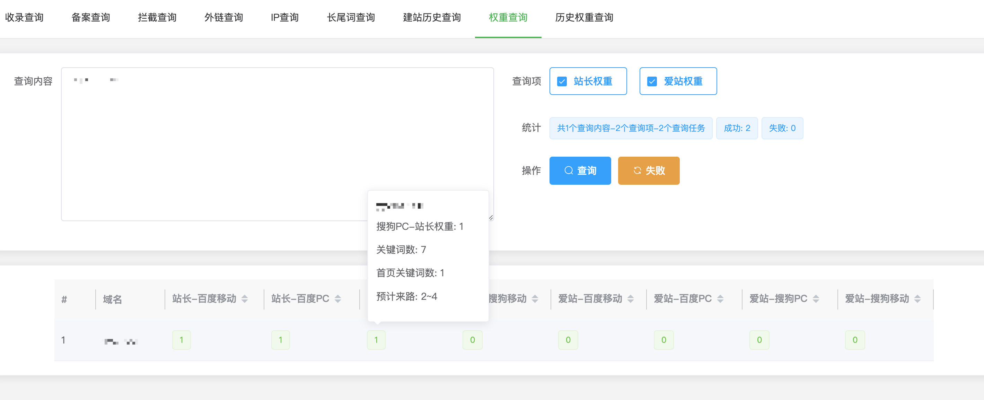Click the 共1个查询内容 summary tag

[631, 128]
